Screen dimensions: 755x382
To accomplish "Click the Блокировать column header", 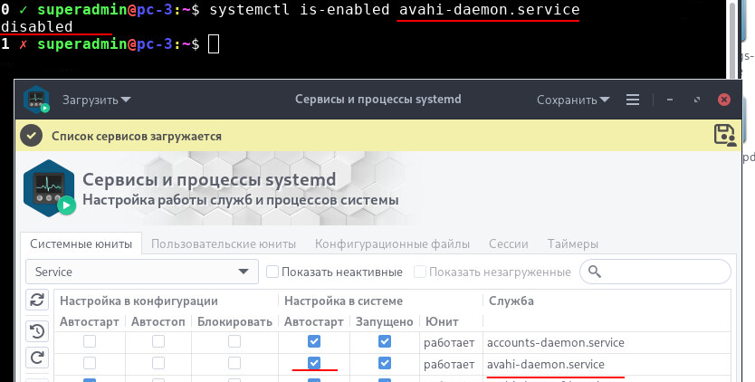I will (x=234, y=321).
